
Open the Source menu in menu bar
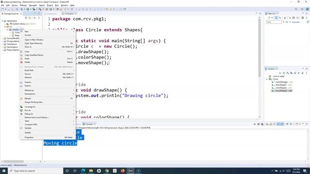pos(15,5)
